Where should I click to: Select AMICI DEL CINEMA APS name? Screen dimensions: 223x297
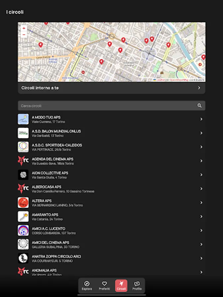(x=51, y=243)
